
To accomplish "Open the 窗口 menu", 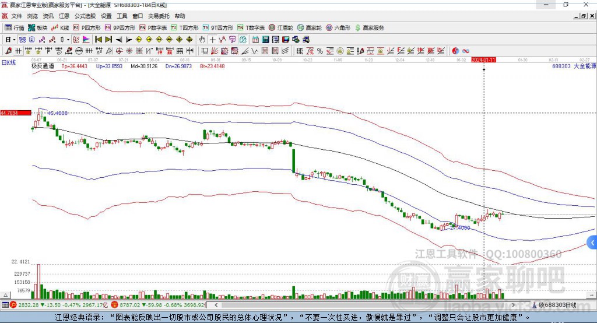I will click(x=138, y=16).
